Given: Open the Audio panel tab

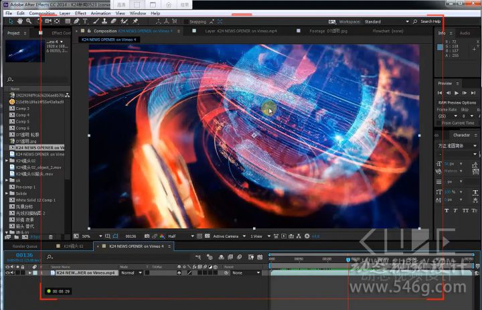Looking at the screenshot, I should 465,33.
